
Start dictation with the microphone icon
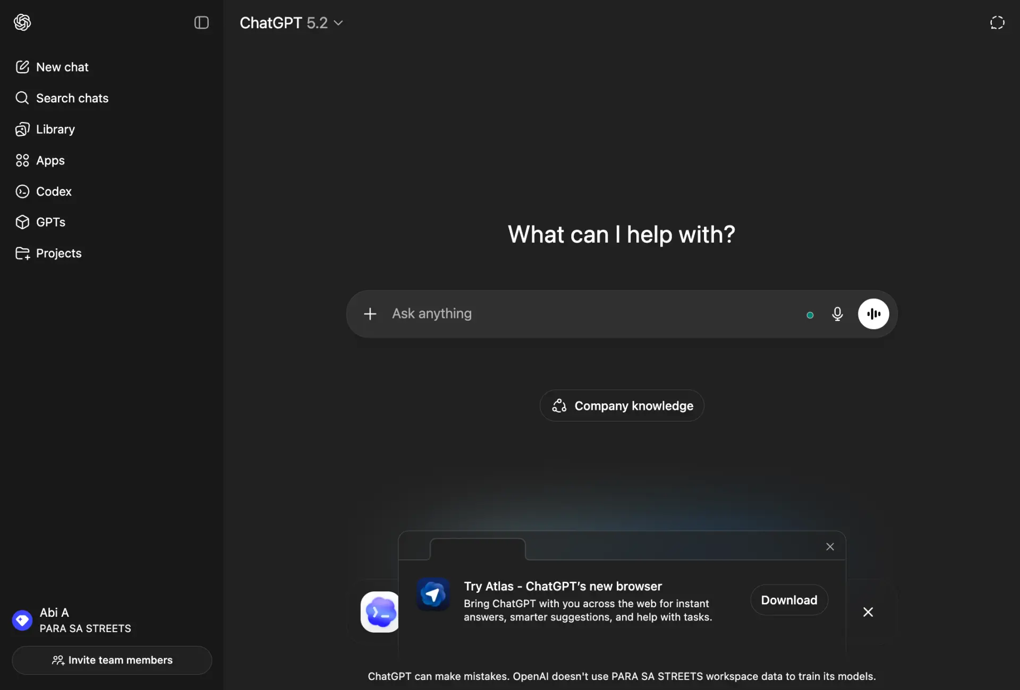[x=837, y=314]
